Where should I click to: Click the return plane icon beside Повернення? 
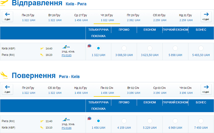[4, 74]
